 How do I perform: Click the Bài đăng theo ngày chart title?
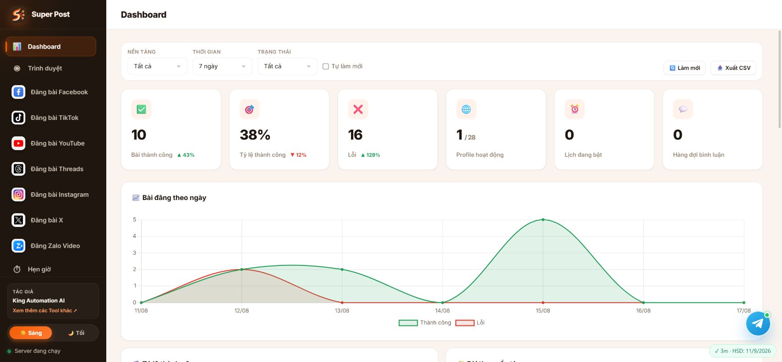[x=174, y=198]
